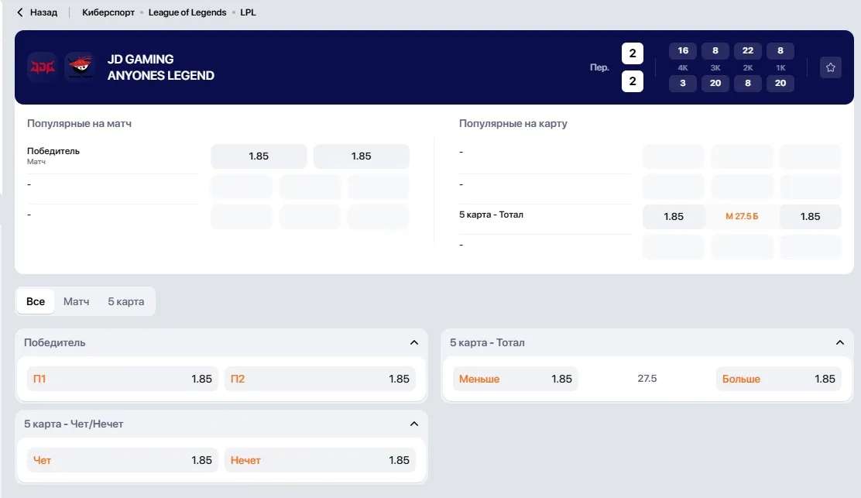This screenshot has width=861, height=498.
Task: Switch to the 5 карта tab
Action: (x=125, y=301)
